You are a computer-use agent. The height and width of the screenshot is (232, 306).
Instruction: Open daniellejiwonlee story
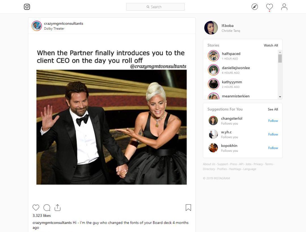pos(236,68)
